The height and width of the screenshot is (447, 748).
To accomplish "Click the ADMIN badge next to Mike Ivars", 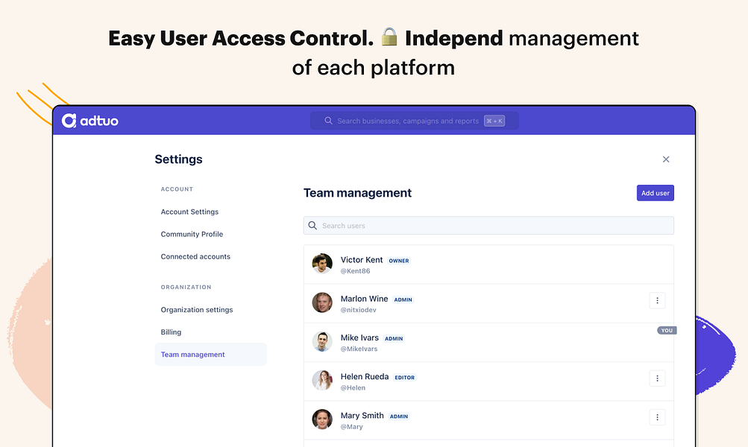I will pos(394,339).
